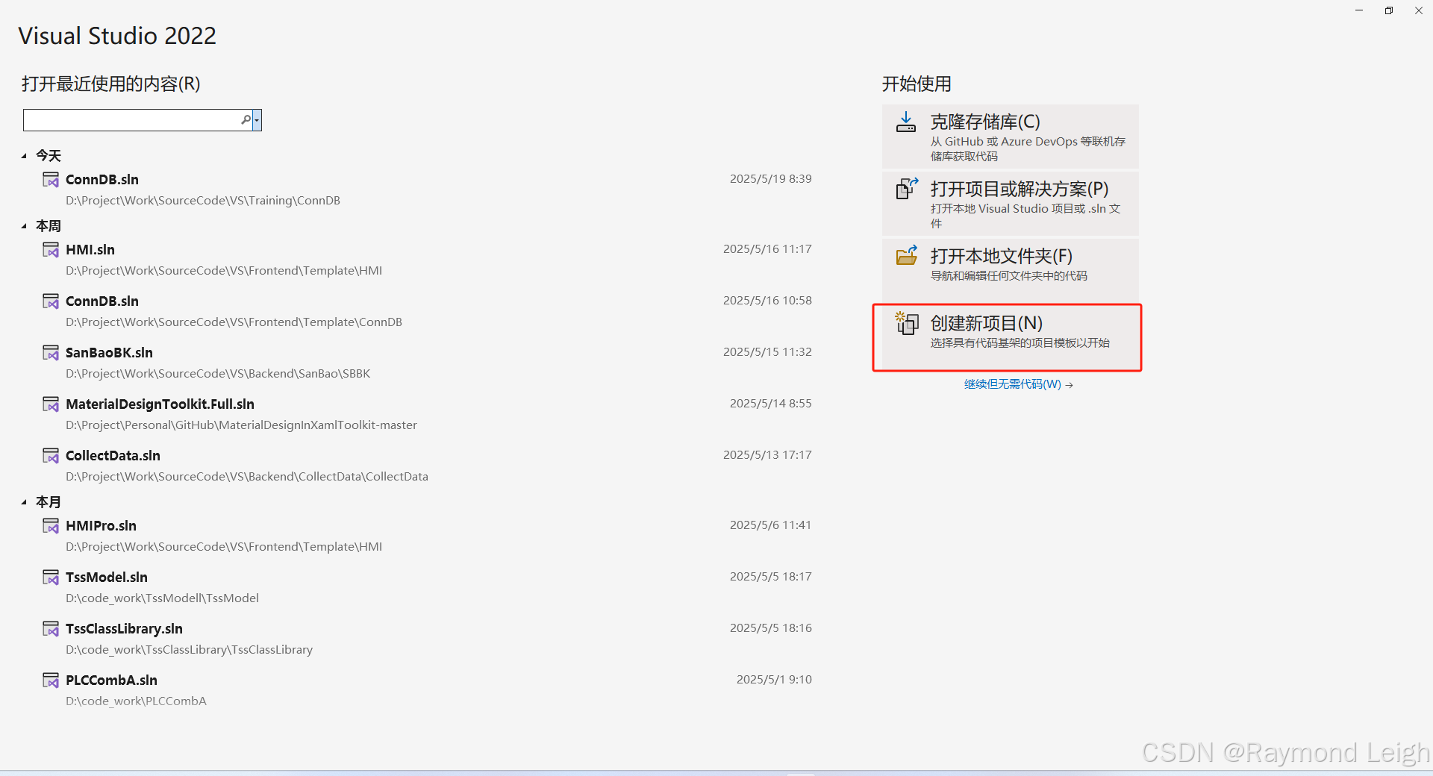Viewport: 1433px width, 776px height.
Task: Click the path D:\code_work\PLCCombA
Action: (x=136, y=701)
